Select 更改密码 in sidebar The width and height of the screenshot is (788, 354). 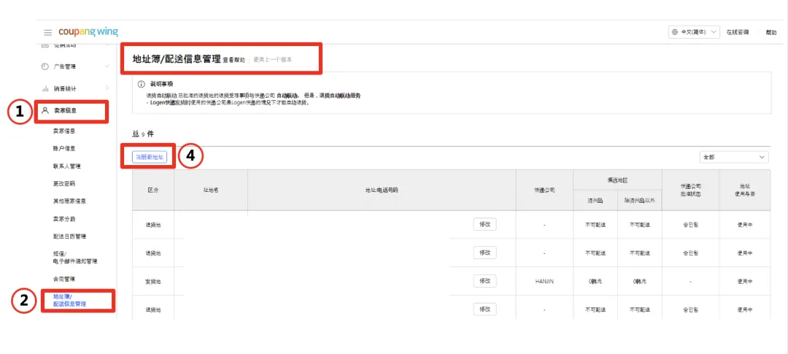pyautogui.click(x=63, y=183)
